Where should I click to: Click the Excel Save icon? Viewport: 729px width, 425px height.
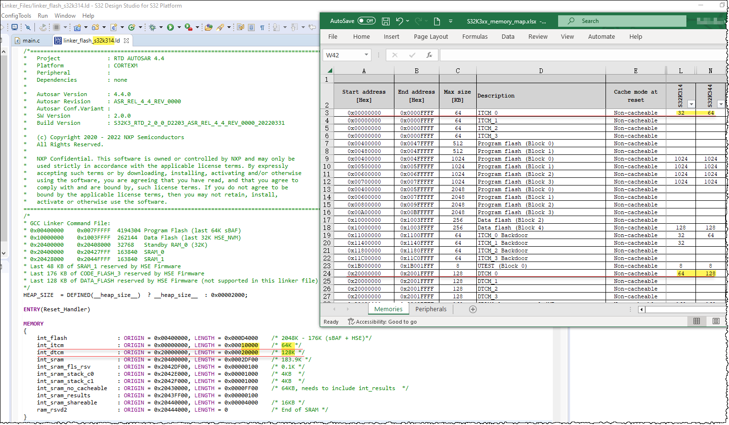point(386,21)
